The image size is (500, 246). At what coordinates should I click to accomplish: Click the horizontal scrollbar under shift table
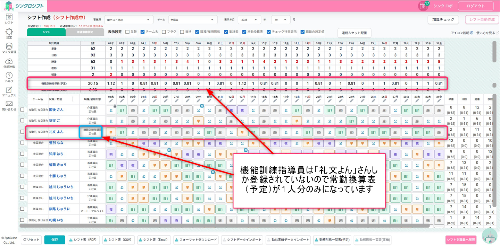[x=222, y=226]
